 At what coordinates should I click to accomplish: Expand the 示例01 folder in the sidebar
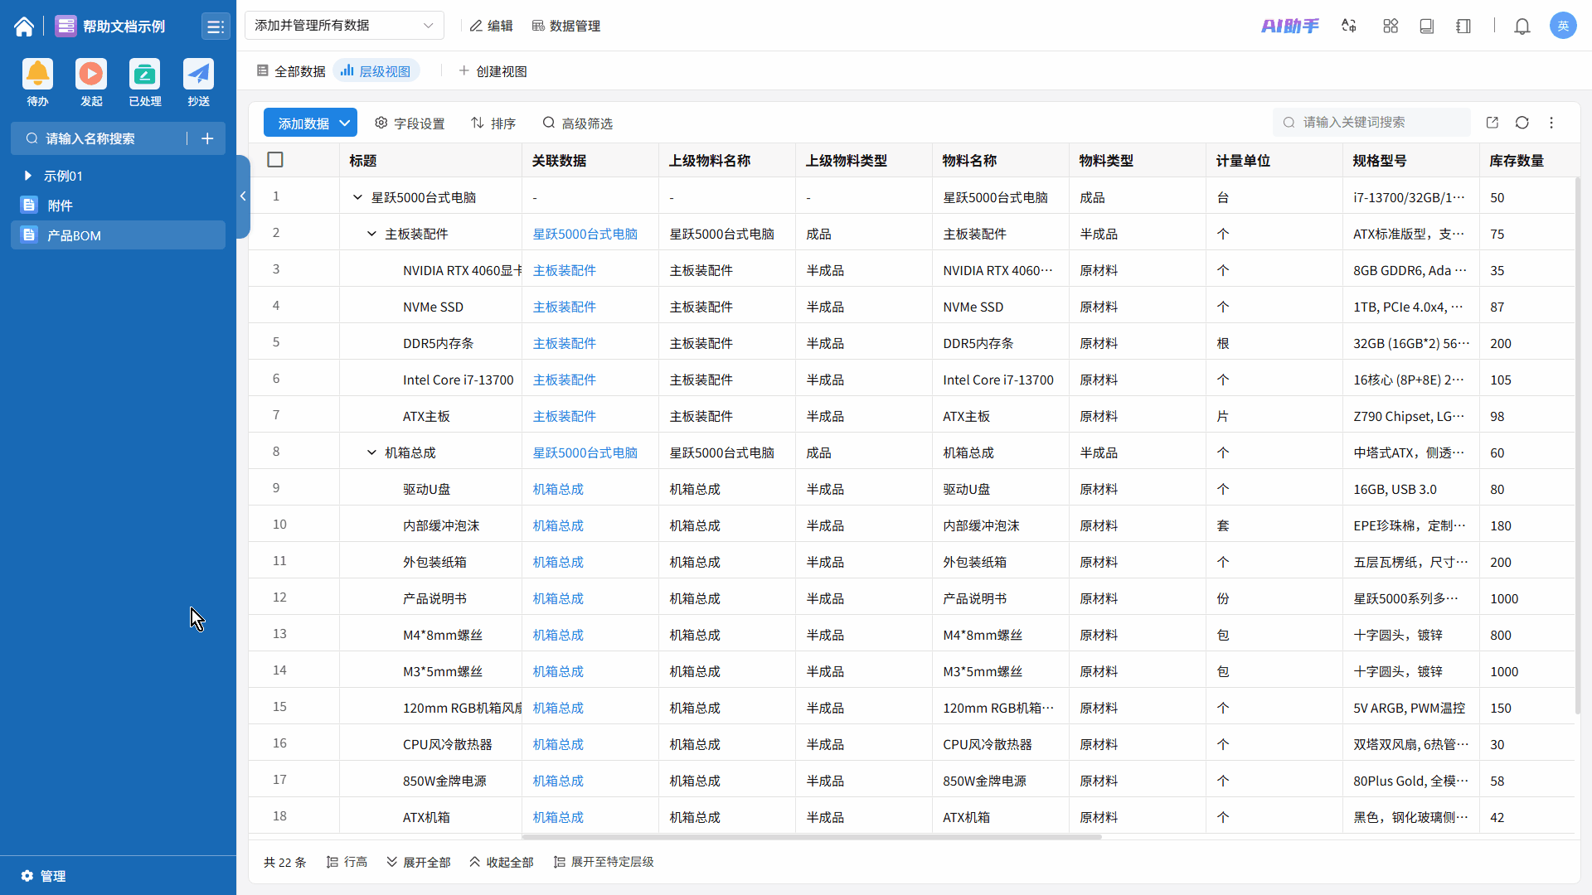27,176
